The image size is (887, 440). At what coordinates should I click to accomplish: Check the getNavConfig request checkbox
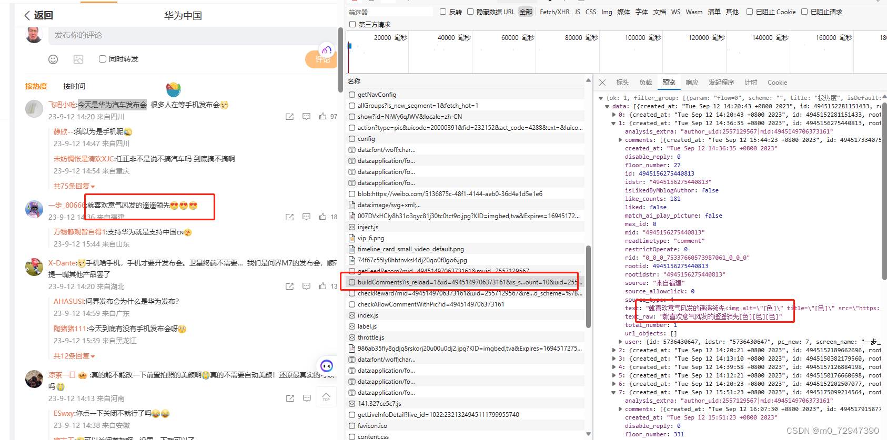pyautogui.click(x=352, y=95)
